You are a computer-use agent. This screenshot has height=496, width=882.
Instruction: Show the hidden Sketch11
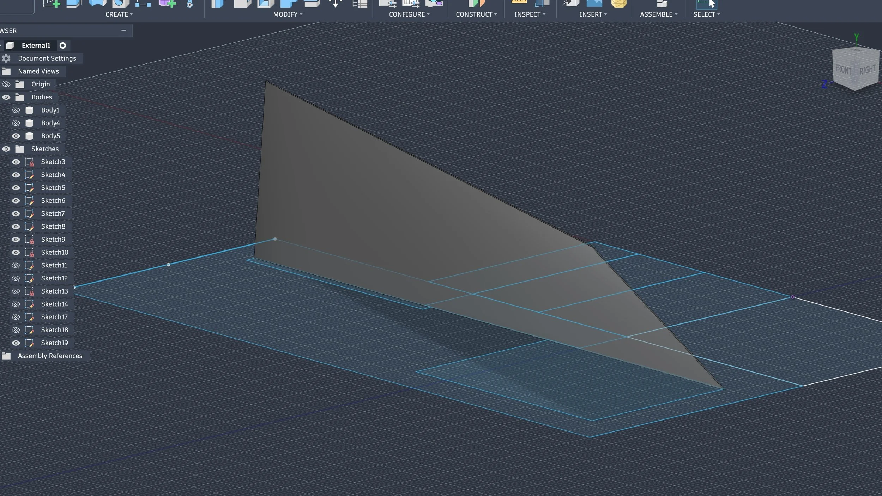click(16, 265)
